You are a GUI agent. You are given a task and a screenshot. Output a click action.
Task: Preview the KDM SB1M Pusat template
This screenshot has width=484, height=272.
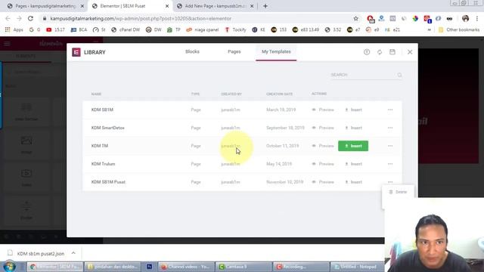pyautogui.click(x=323, y=182)
